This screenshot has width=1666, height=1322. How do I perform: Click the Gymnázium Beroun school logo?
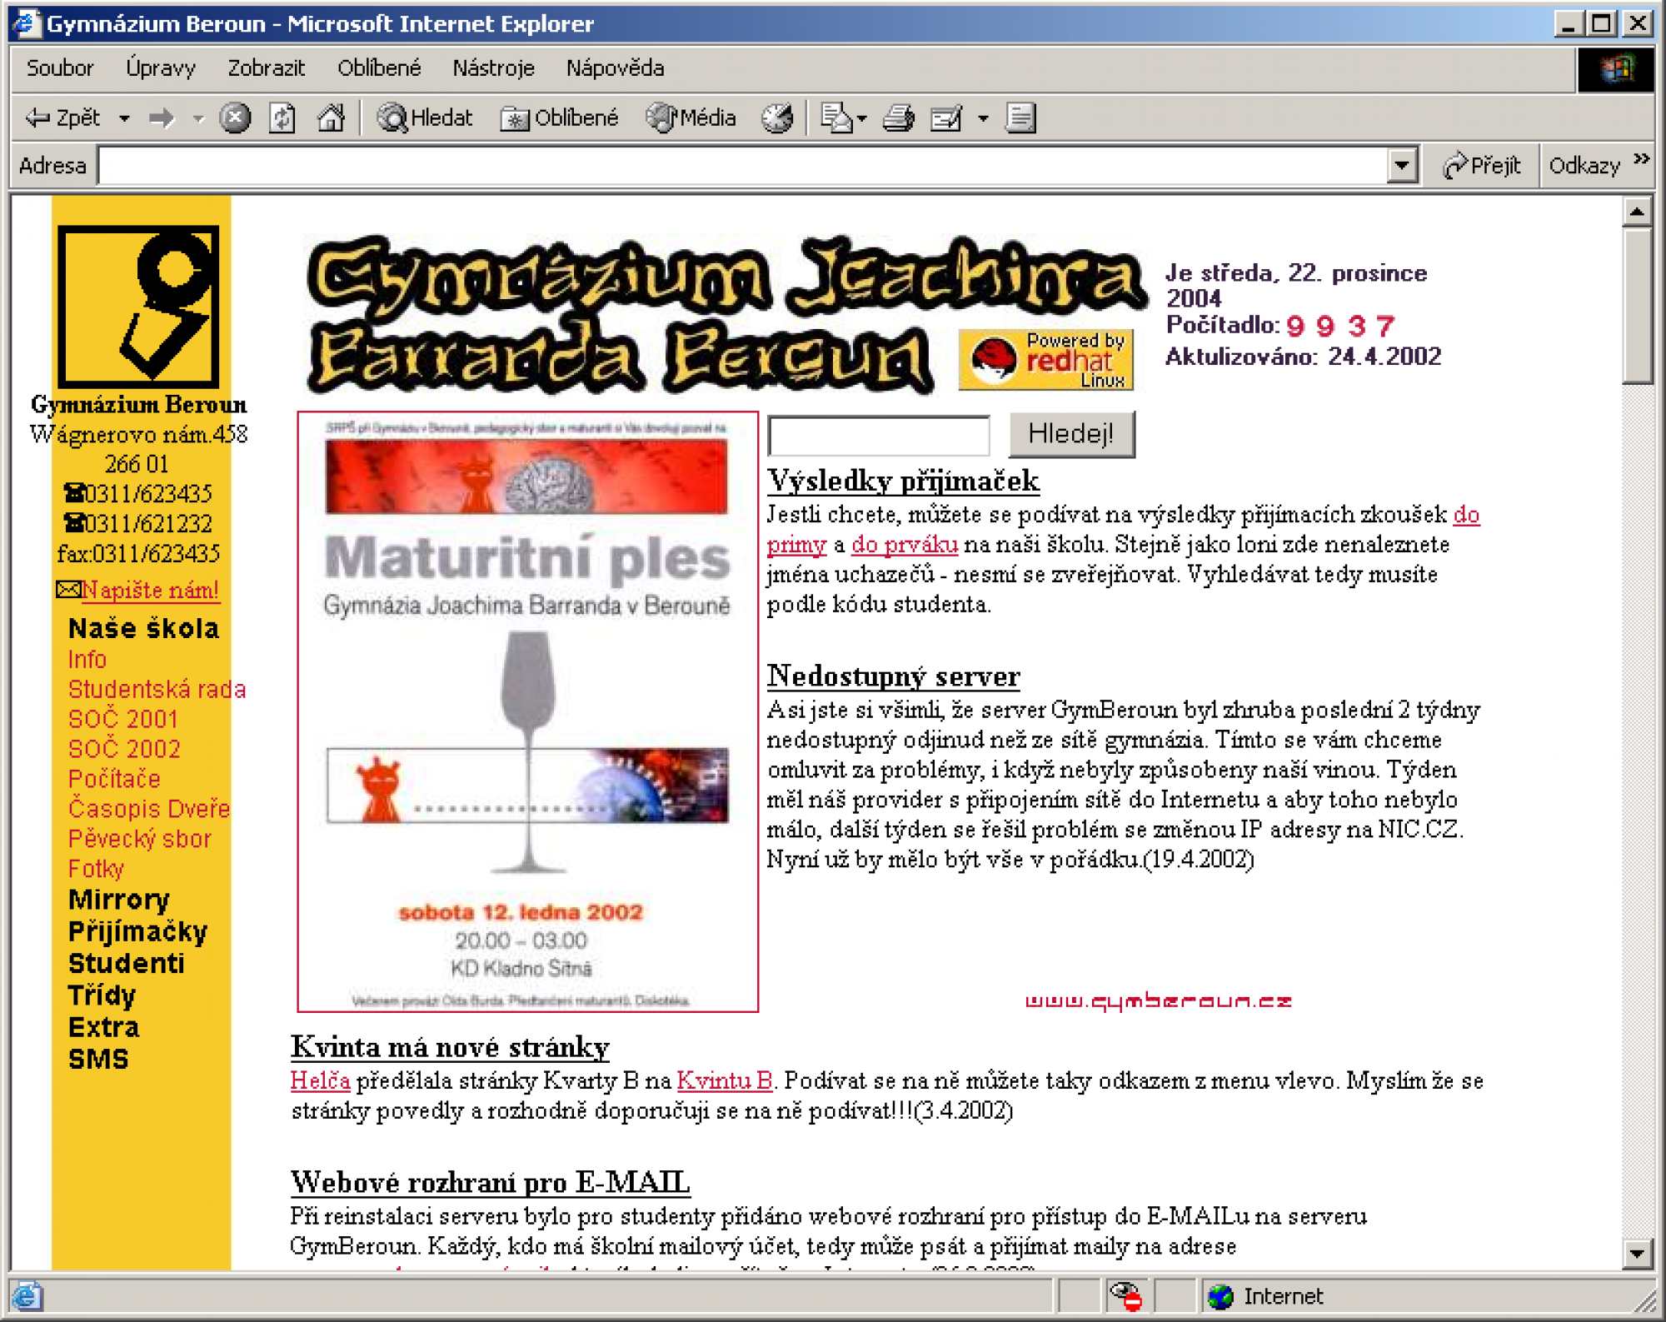coord(138,307)
